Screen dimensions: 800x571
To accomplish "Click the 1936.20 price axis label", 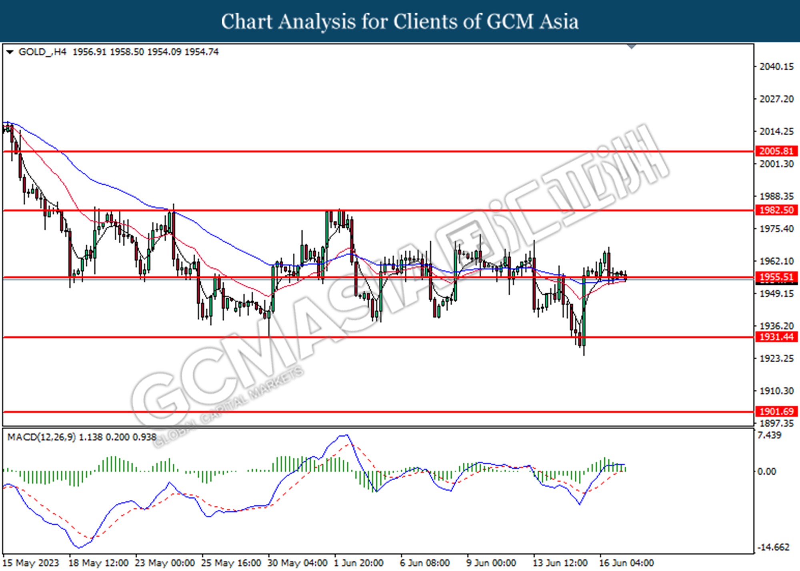I will pos(776,326).
